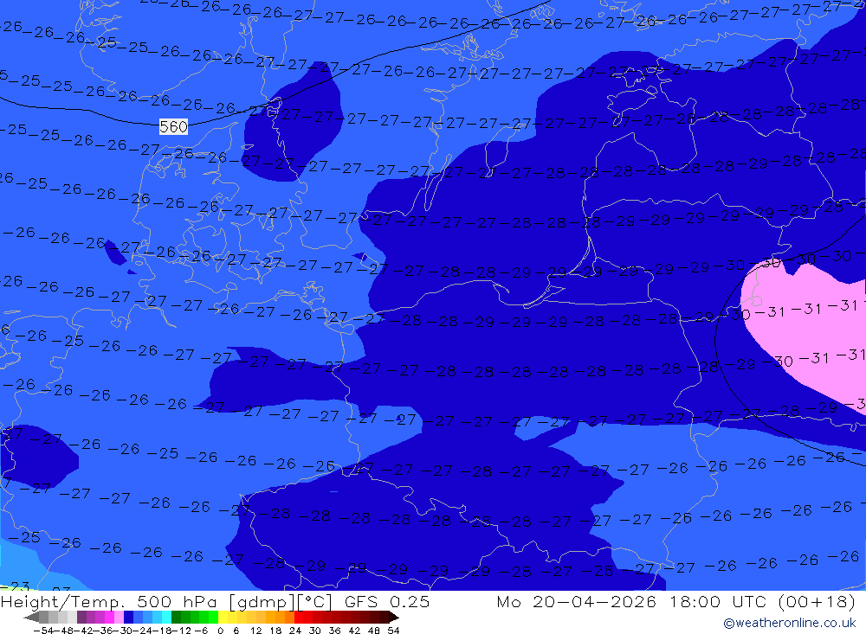This screenshot has height=634, width=866.
Task: Click the gray left arrow end of color scale
Action: click(x=31, y=618)
